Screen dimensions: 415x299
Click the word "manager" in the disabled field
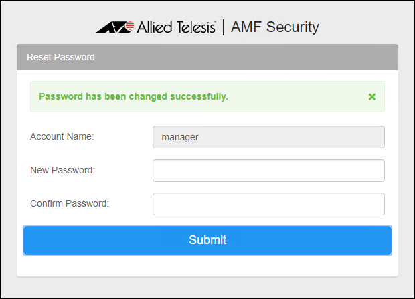pyautogui.click(x=180, y=137)
